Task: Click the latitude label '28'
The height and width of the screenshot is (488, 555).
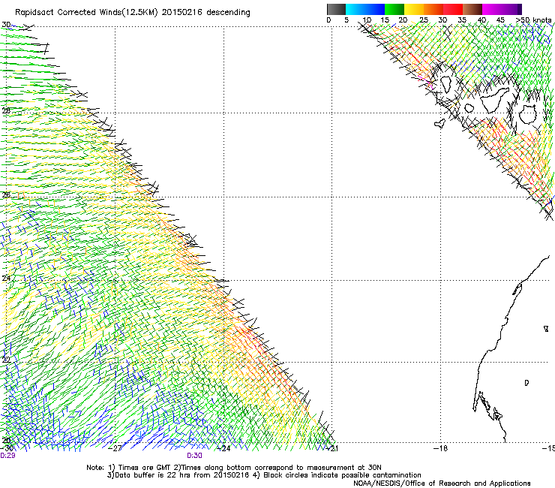Action: [6, 110]
